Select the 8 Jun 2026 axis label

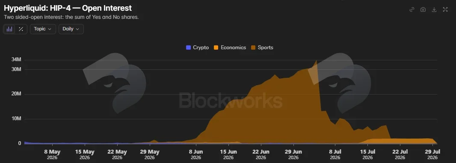point(196,154)
